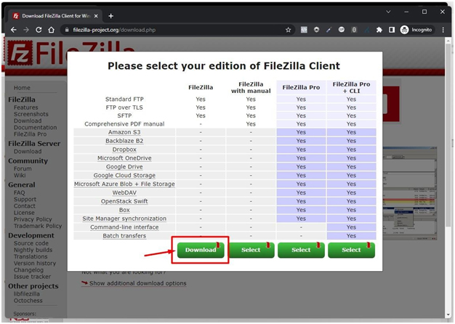Open the WebDAV feature link
455x324 pixels.
(x=124, y=193)
